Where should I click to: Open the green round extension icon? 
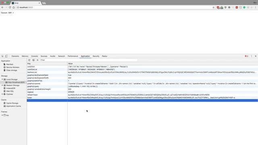244,7
